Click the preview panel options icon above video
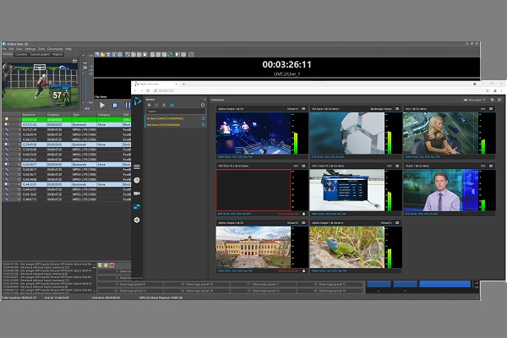The width and height of the screenshot is (507, 338). tap(74, 61)
